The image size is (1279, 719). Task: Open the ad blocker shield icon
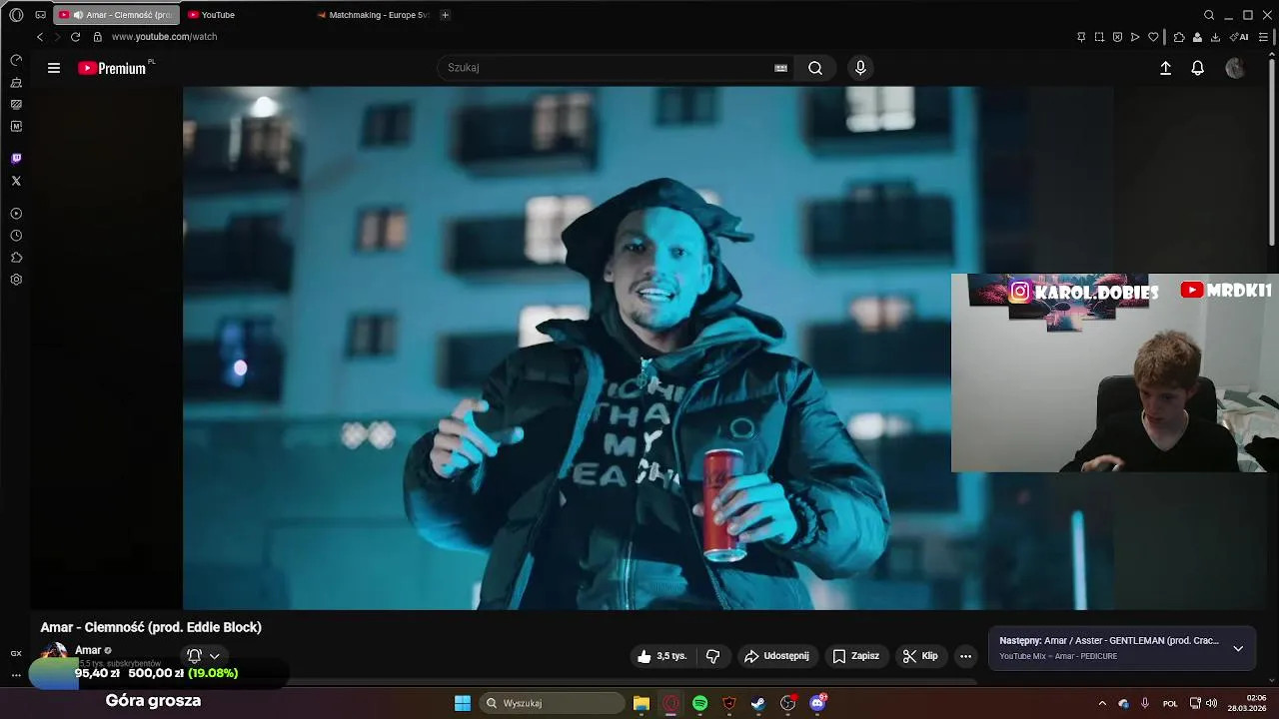(1117, 37)
